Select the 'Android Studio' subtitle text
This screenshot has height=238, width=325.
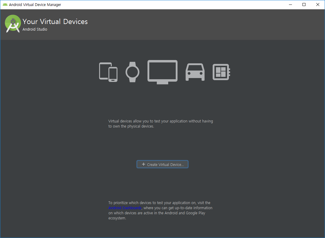click(35, 29)
